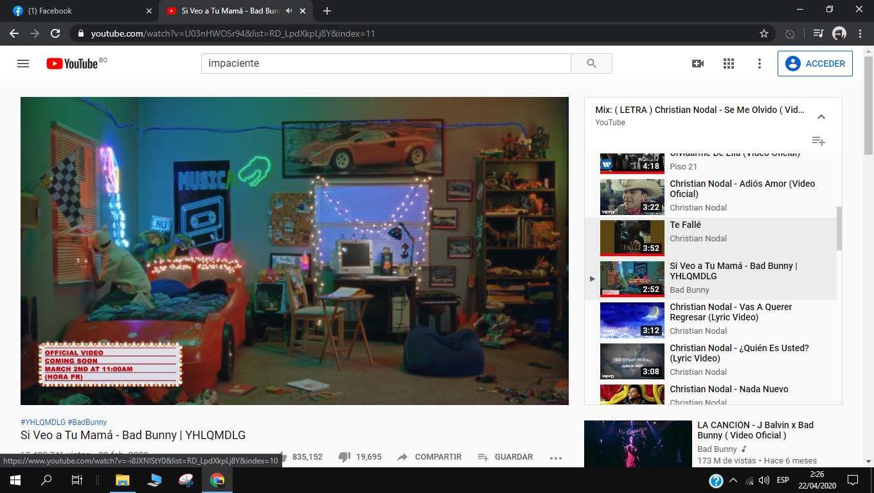Open the video title Si Veo a Tu Mamá
The image size is (874, 493).
[133, 435]
